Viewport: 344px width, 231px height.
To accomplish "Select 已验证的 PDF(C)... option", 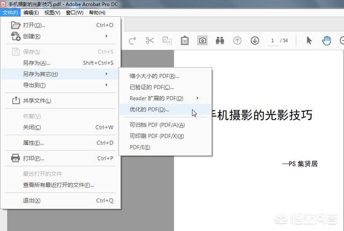I will [x=165, y=87].
